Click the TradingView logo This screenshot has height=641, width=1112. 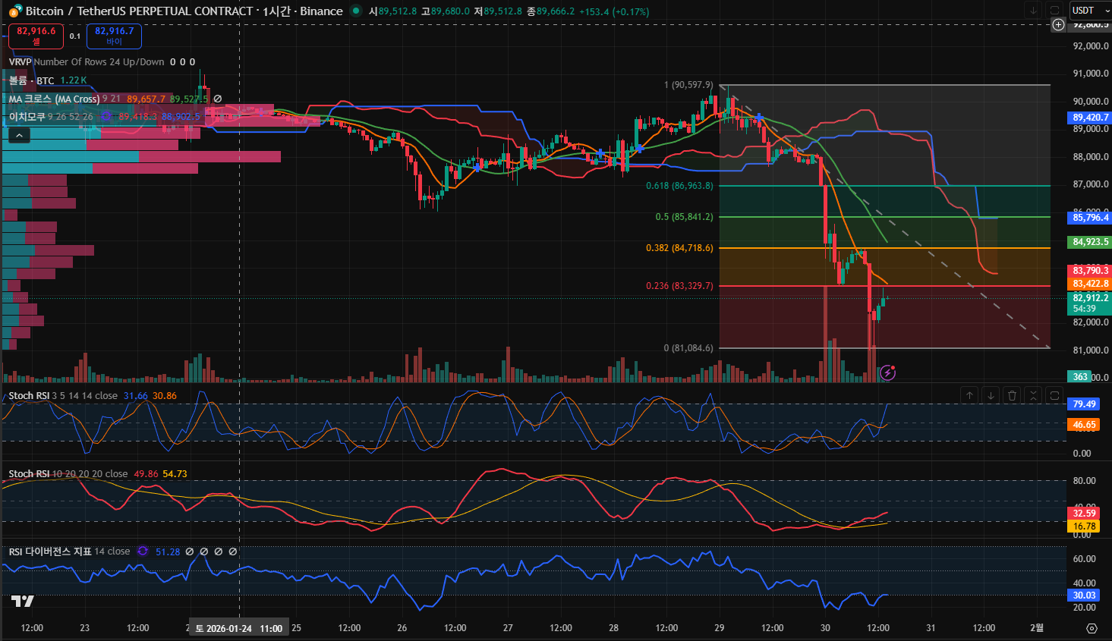tap(23, 601)
